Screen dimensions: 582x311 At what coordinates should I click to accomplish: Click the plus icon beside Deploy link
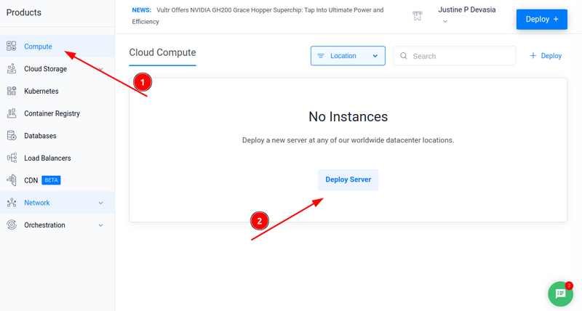[x=533, y=56]
